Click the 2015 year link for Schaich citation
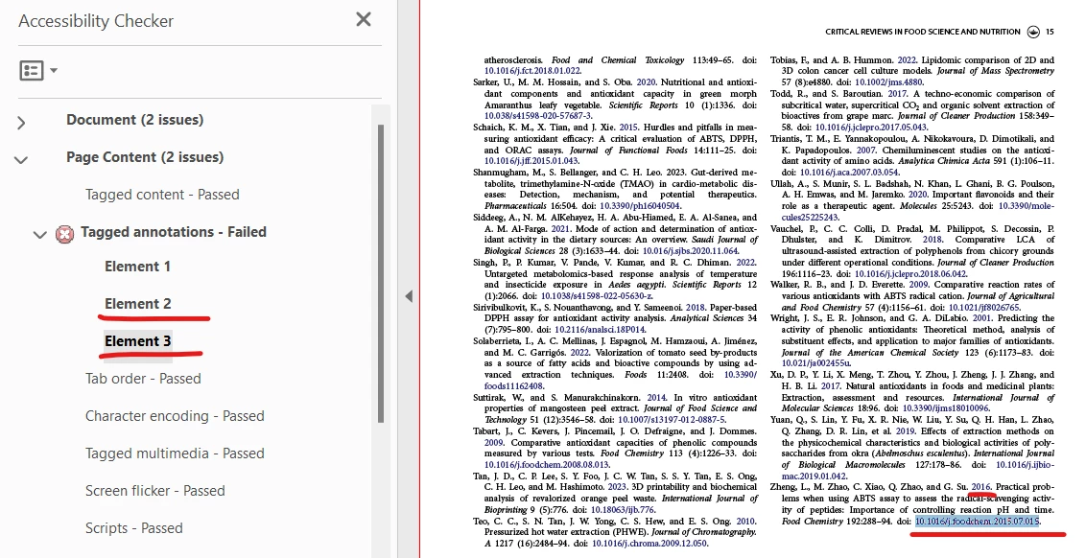1086x558 pixels. pos(629,128)
